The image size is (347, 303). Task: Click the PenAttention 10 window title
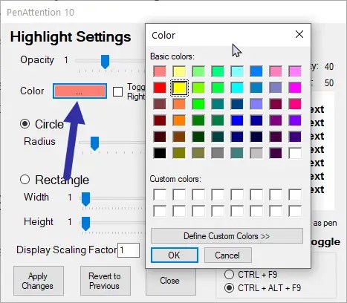(x=41, y=12)
